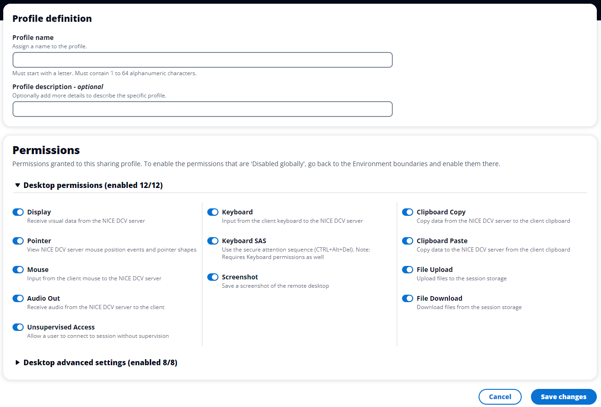
Task: Disable the Keyboard SAS permission
Action: point(212,241)
